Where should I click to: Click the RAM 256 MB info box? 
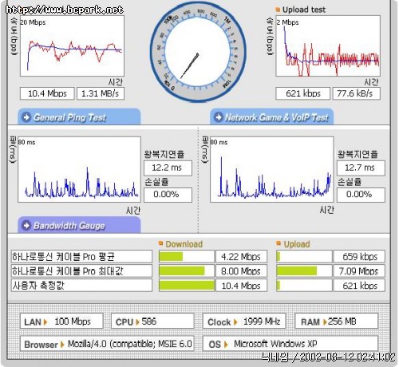pyautogui.click(x=336, y=321)
